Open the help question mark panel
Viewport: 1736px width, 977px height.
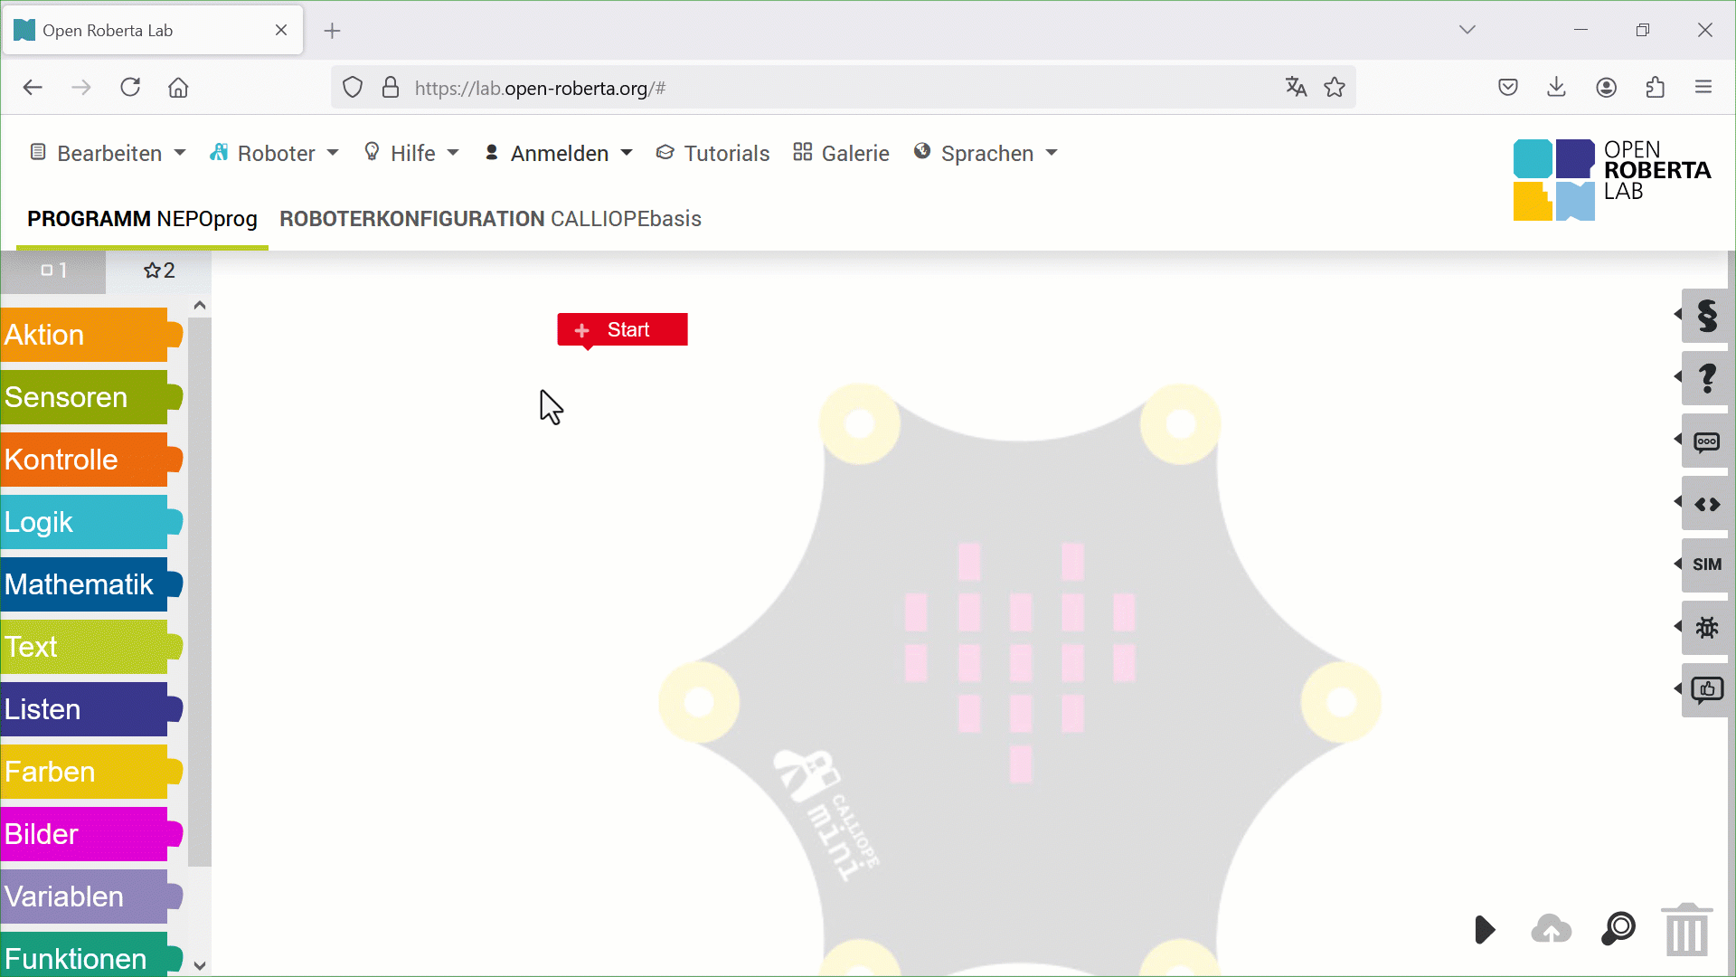coord(1706,378)
